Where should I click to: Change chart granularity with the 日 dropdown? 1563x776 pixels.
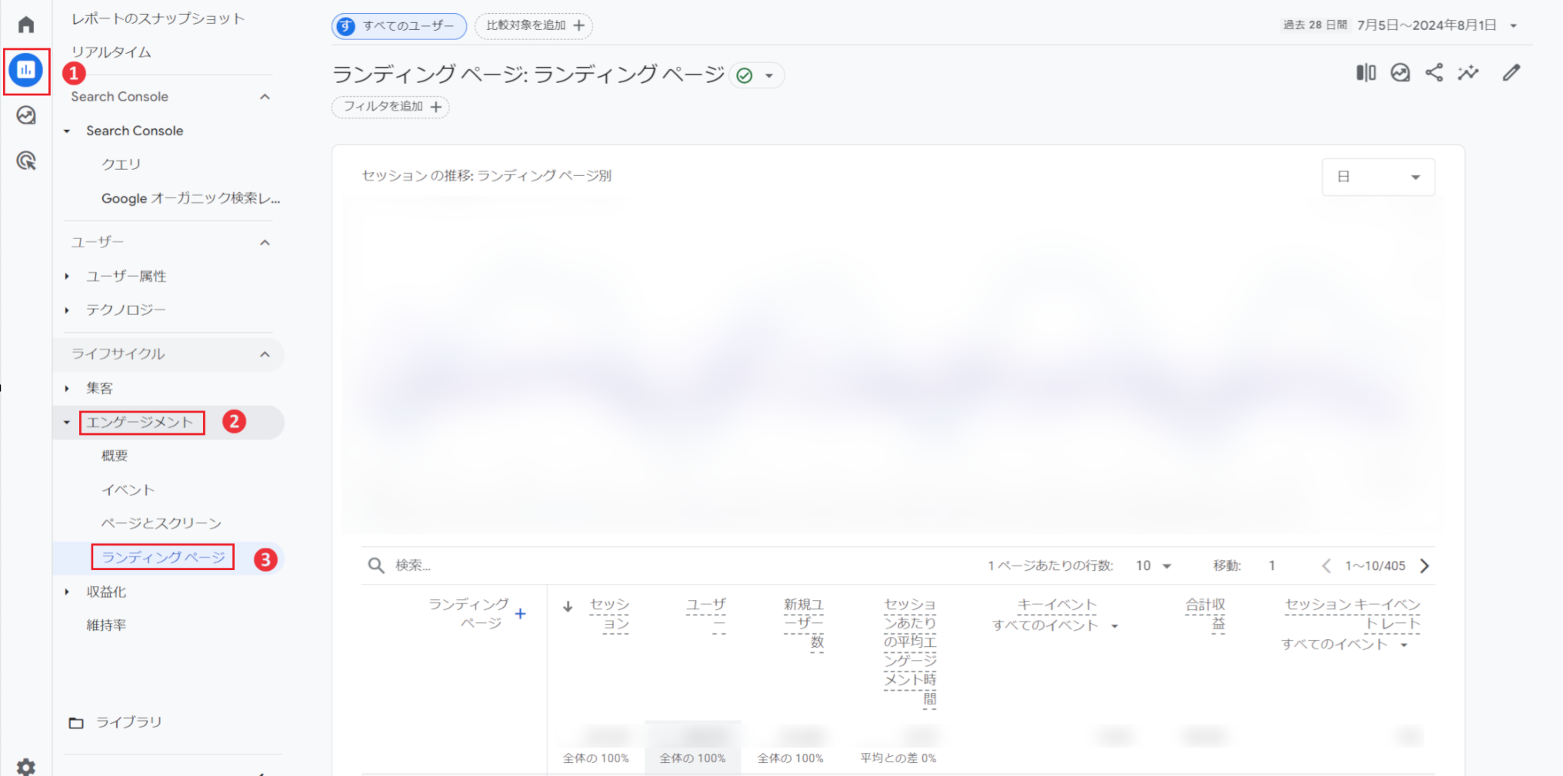coord(1378,177)
